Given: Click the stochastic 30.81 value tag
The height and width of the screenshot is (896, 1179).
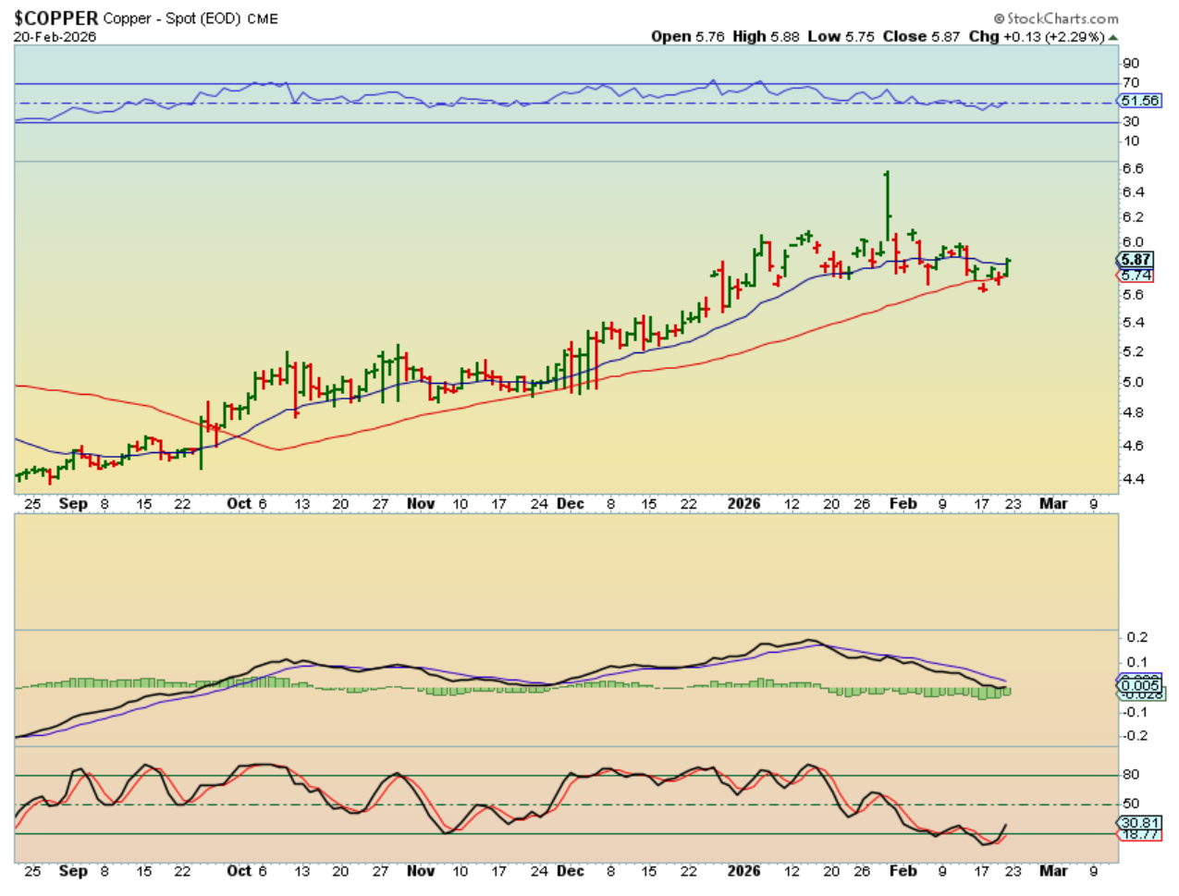Looking at the screenshot, I should [1139, 822].
